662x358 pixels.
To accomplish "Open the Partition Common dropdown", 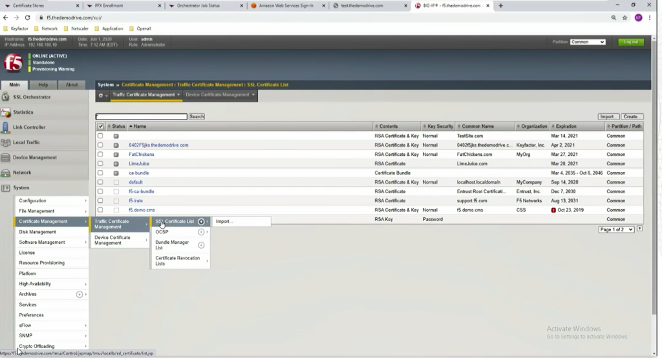I will click(x=588, y=42).
